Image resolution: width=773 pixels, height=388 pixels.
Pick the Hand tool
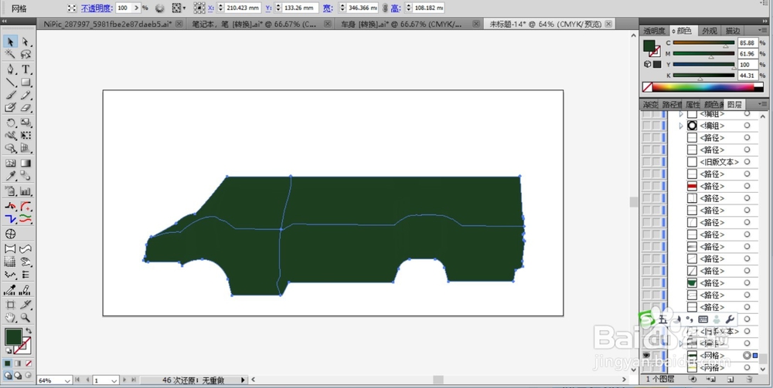point(10,318)
